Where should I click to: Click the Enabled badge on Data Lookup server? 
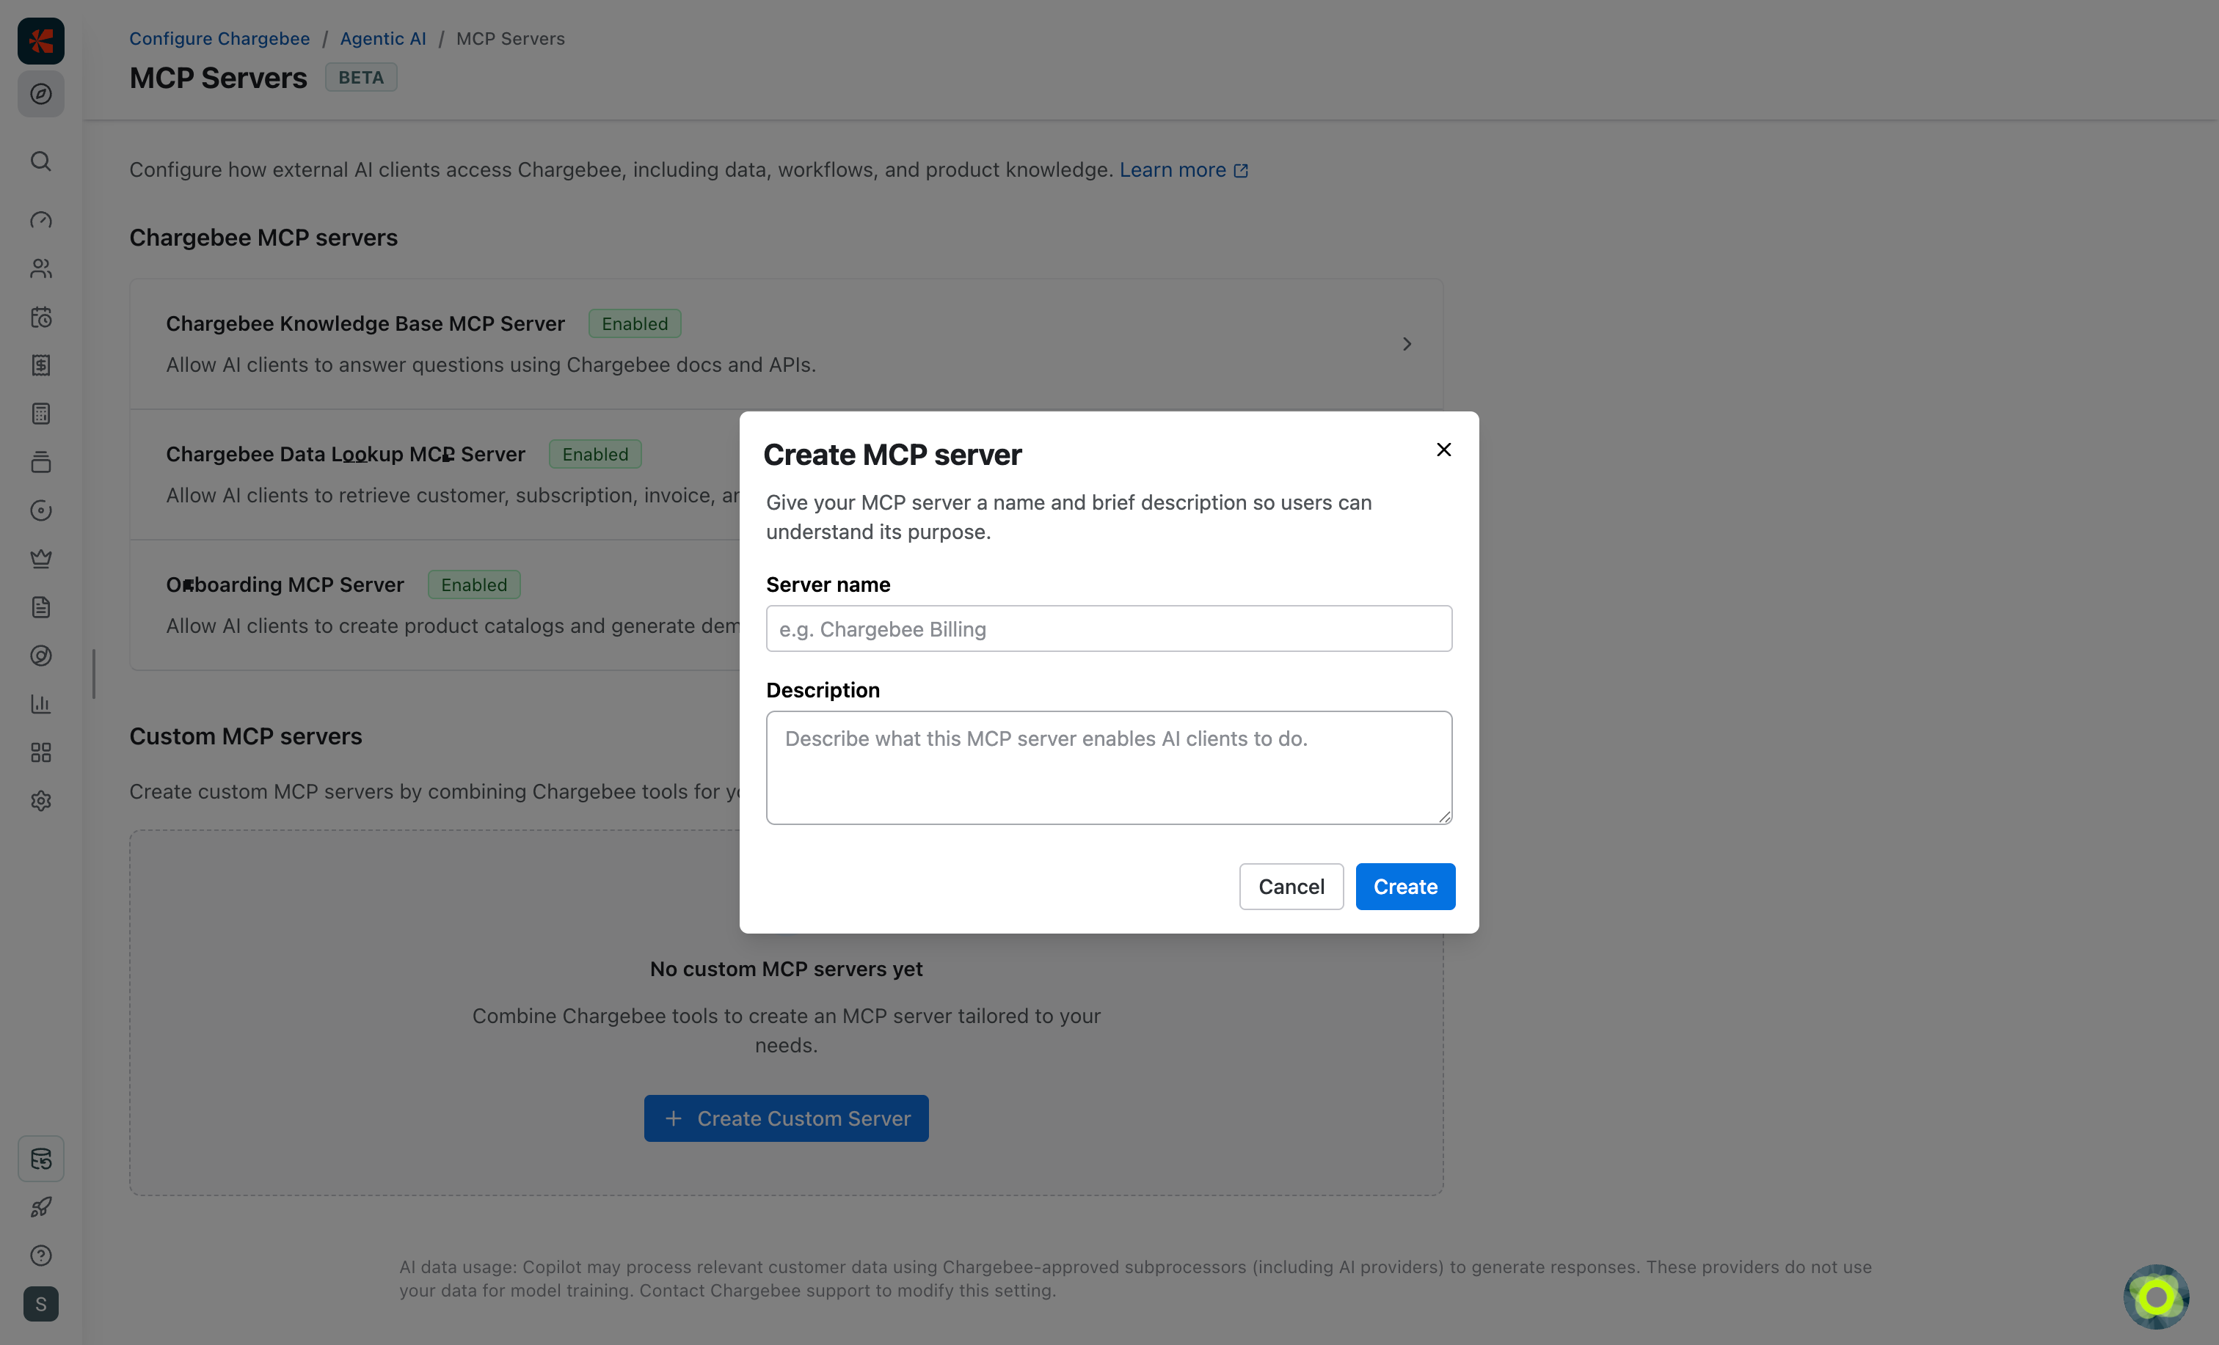(595, 455)
